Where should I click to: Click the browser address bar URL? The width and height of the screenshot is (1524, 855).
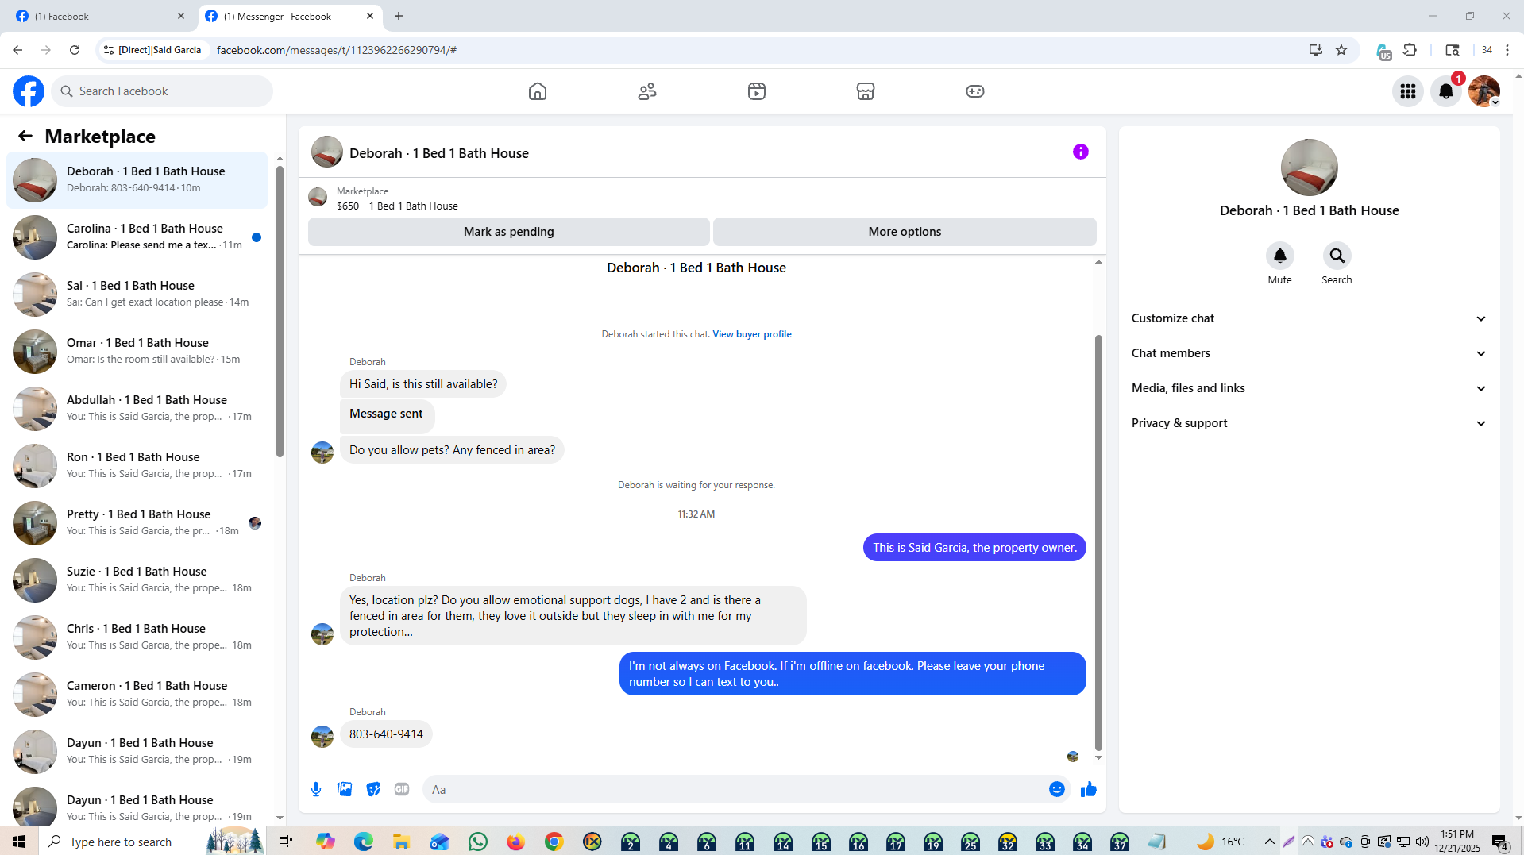click(x=337, y=50)
